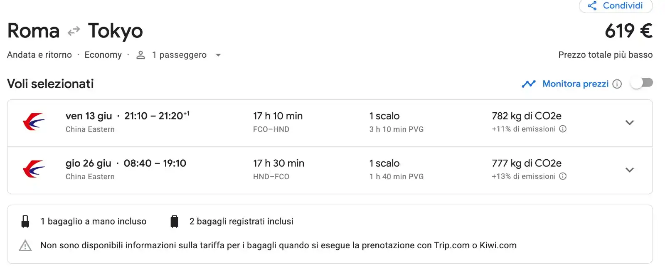665x272 pixels.
Task: Click the passenger person icon
Action: (x=141, y=55)
